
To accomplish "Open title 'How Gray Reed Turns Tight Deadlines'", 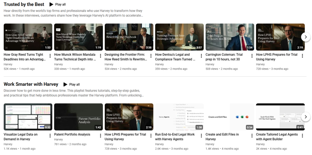I will pyautogui.click(x=25, y=57).
